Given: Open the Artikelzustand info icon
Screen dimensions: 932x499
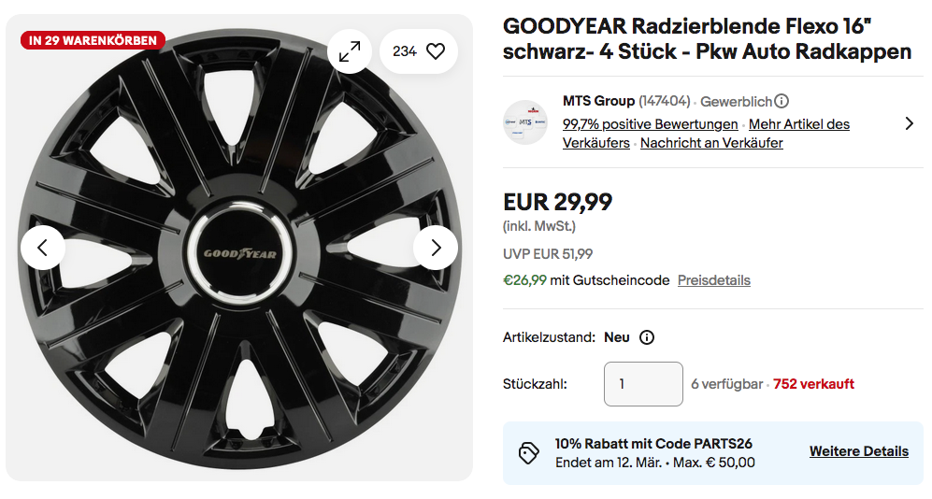Looking at the screenshot, I should click(x=647, y=337).
